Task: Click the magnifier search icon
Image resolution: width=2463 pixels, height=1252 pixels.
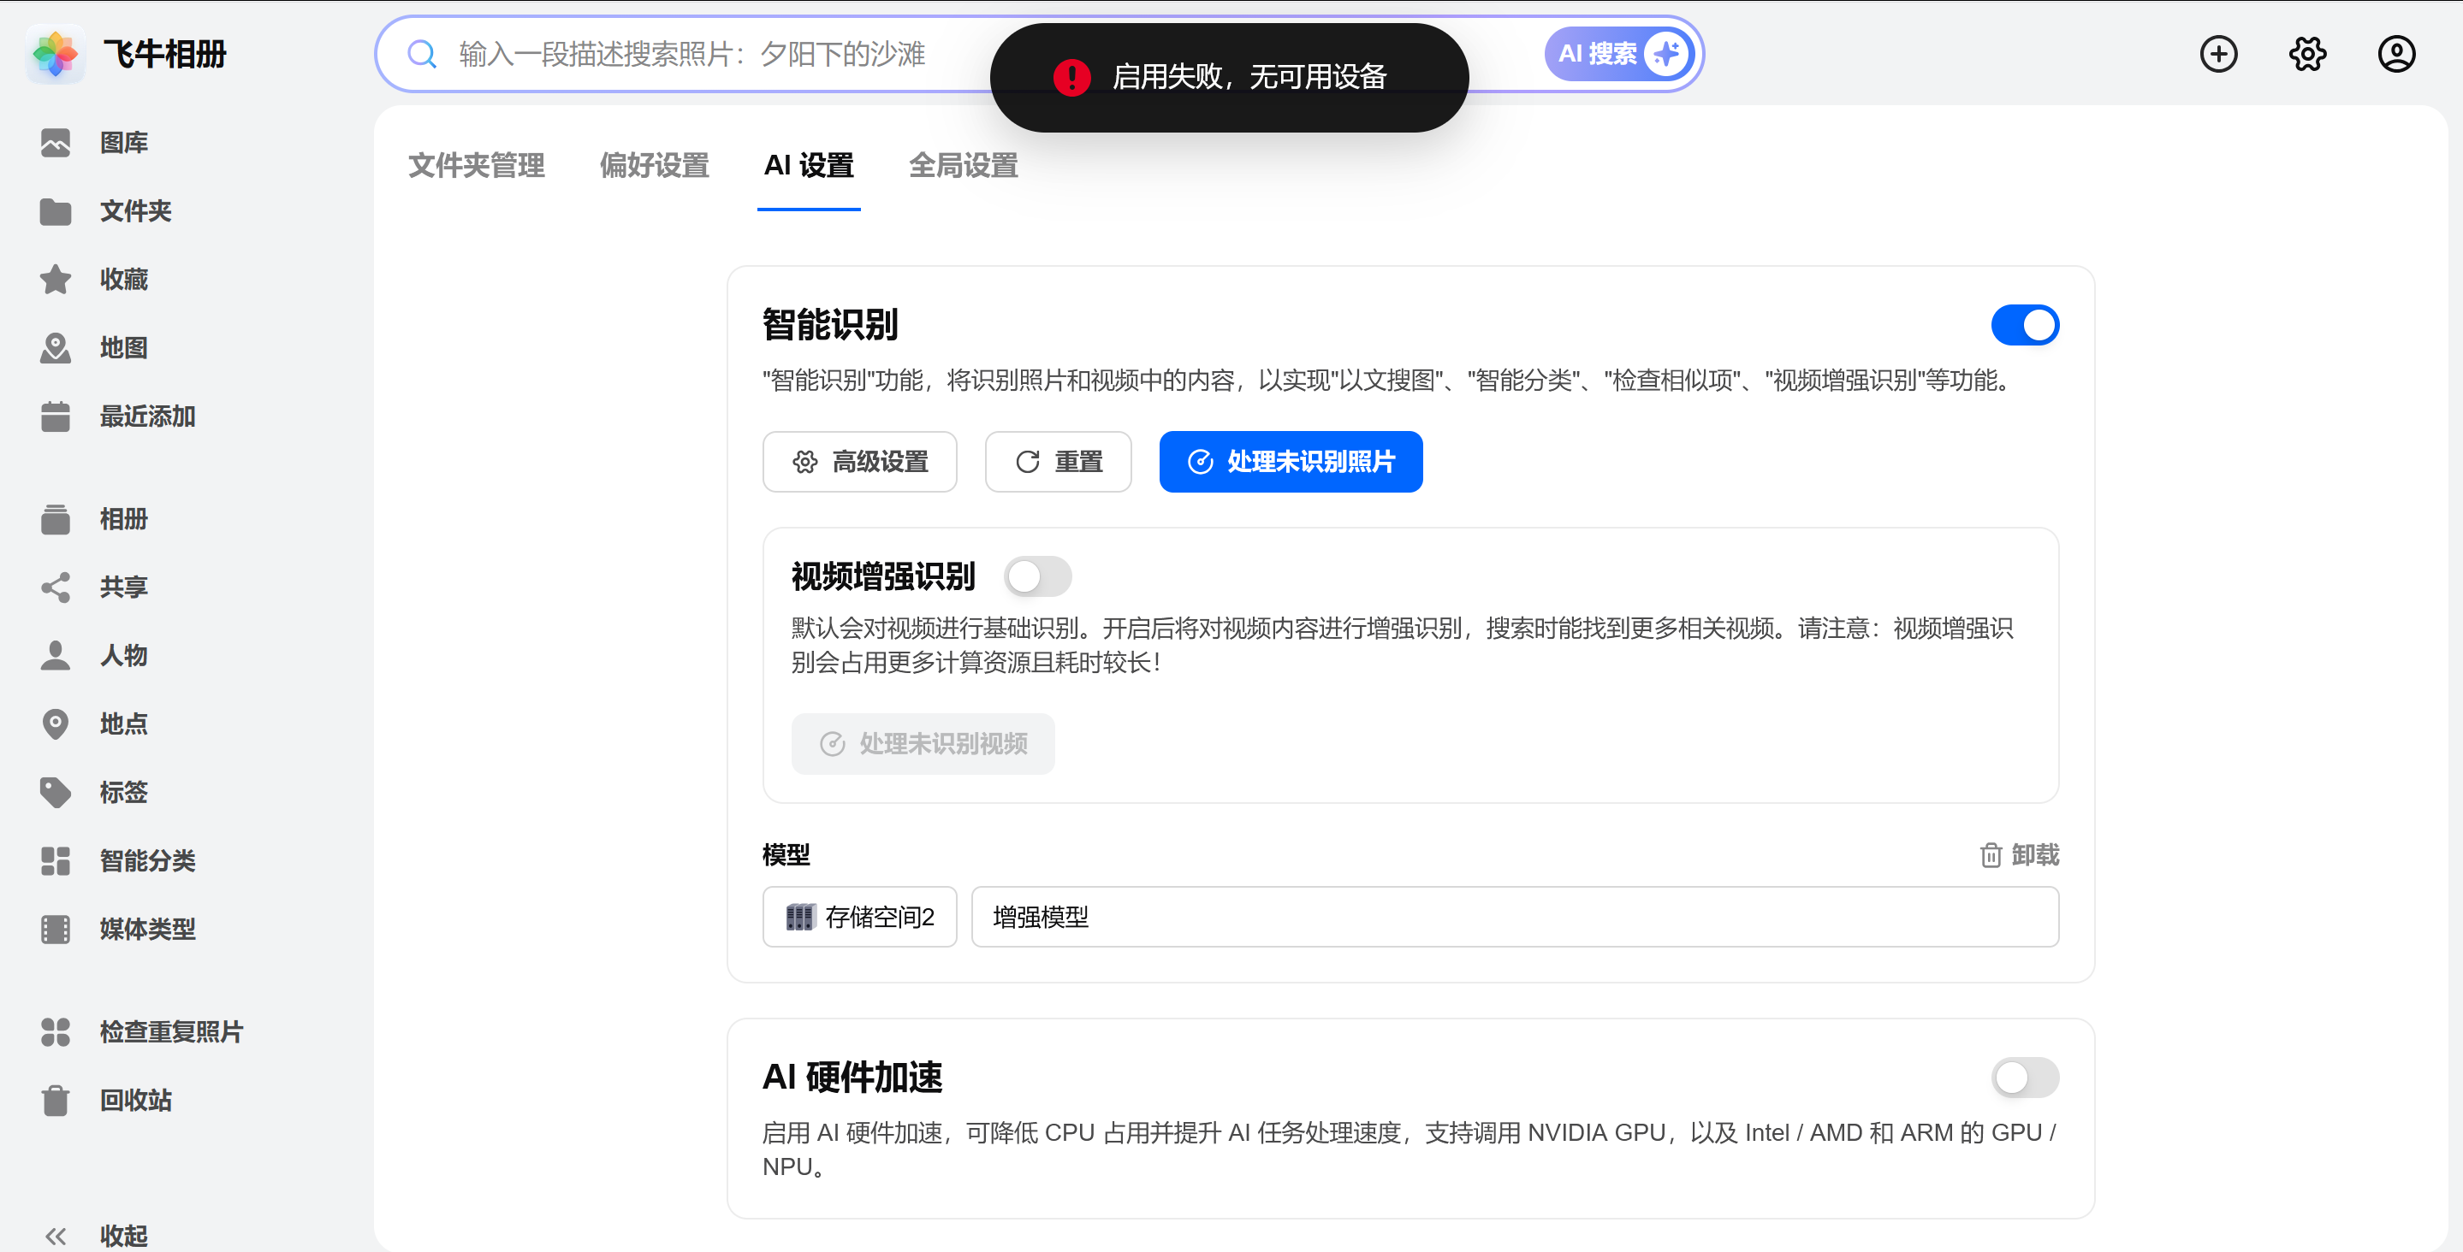Action: coord(422,55)
